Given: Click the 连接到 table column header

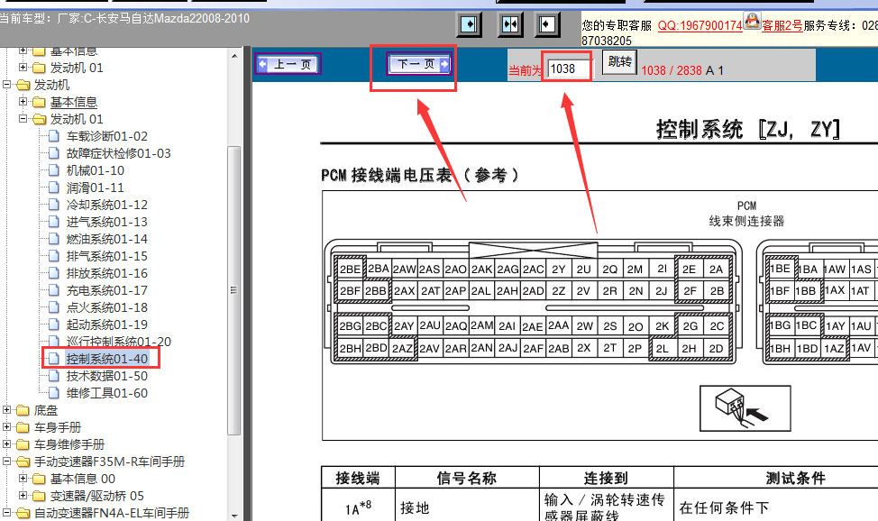Looking at the screenshot, I should pos(606,478).
